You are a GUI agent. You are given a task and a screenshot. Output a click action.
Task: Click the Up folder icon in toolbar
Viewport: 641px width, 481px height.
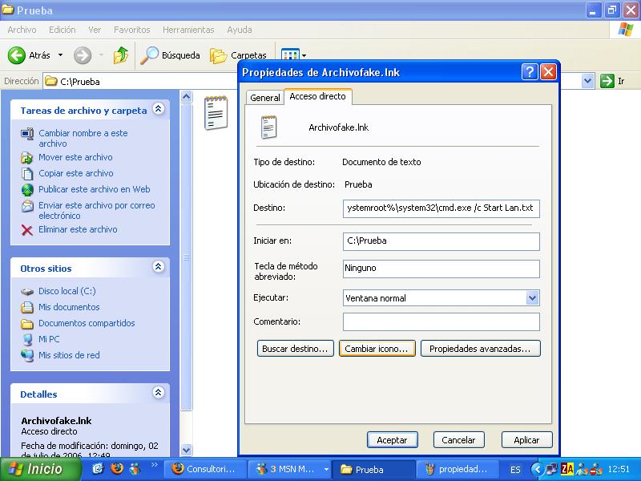pos(121,55)
